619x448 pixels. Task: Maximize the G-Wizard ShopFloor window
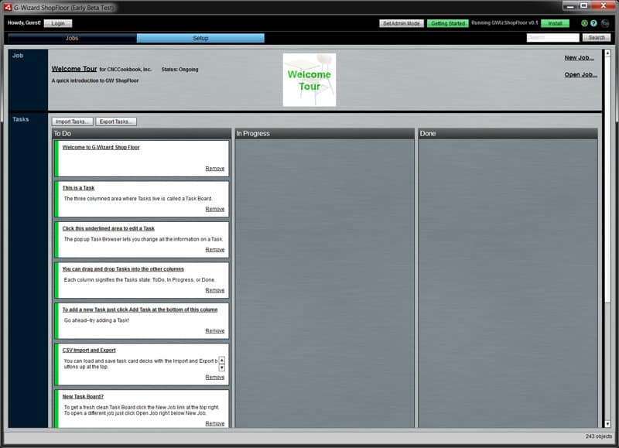click(x=584, y=5)
